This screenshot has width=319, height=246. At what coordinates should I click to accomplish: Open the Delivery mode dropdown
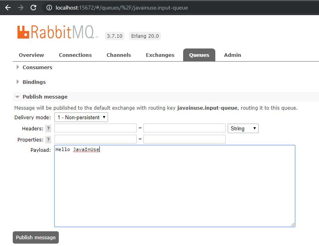81,117
